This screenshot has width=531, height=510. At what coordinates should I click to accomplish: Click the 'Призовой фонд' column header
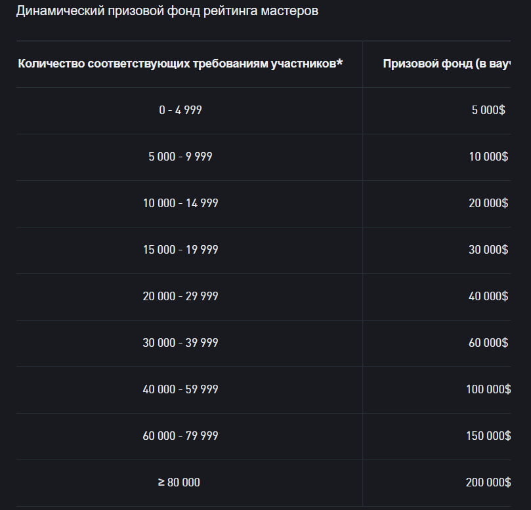(x=447, y=64)
